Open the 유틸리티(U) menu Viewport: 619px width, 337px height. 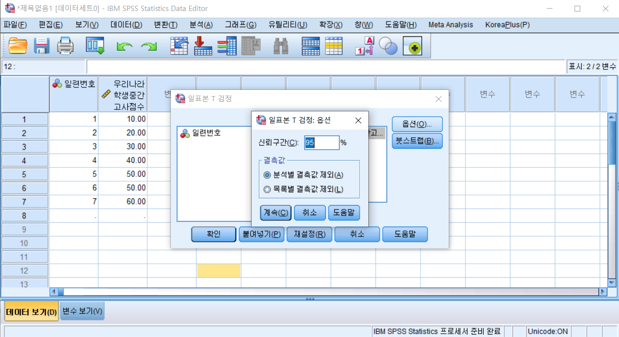tap(288, 25)
